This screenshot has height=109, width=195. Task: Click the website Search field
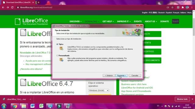(x=175, y=21)
